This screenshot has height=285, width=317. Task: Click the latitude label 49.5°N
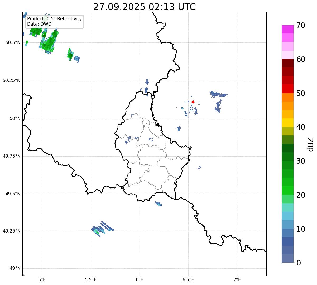tap(13, 194)
